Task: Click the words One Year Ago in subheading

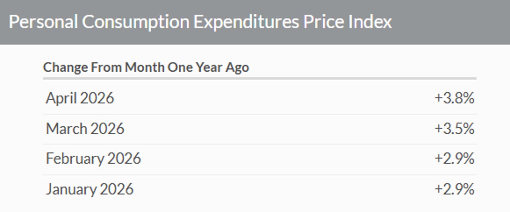Action: click(x=208, y=67)
